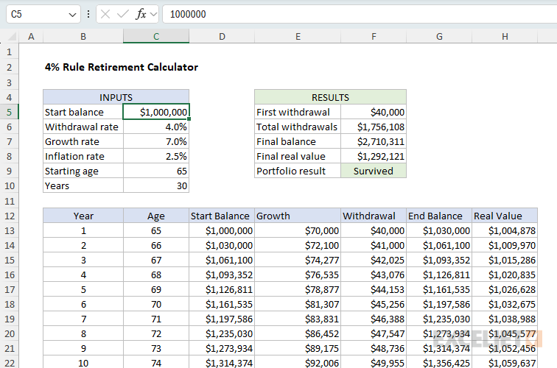Select column D header
Screen dimensions: 557x368
(222, 37)
